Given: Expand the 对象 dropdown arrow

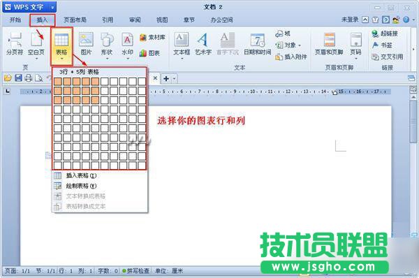Looking at the screenshot, I should point(300,45).
